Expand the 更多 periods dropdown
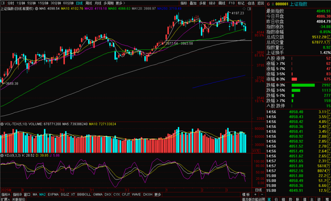This screenshot has width=331, height=201. 120,3
